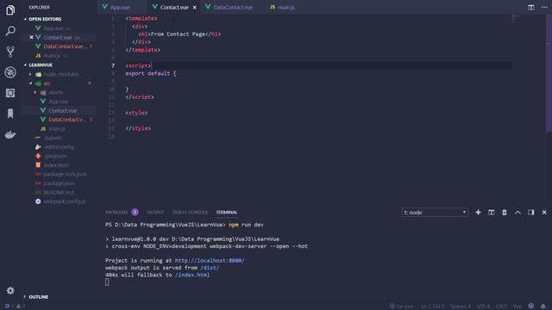Open README.md file
The height and width of the screenshot is (310, 552).
click(59, 193)
